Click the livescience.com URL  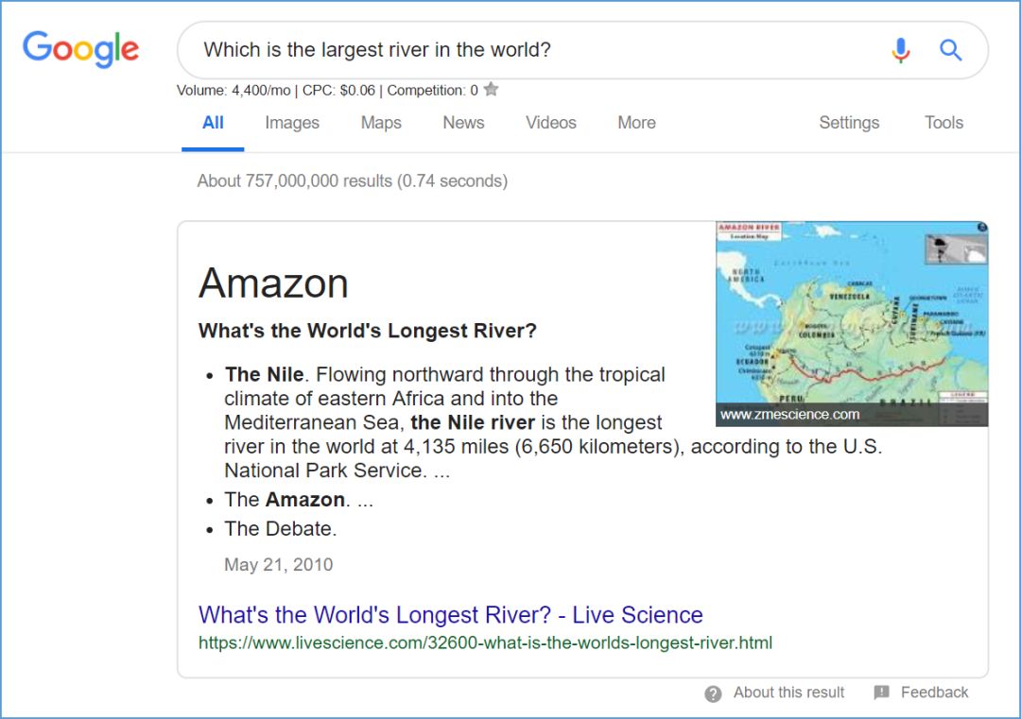point(485,643)
